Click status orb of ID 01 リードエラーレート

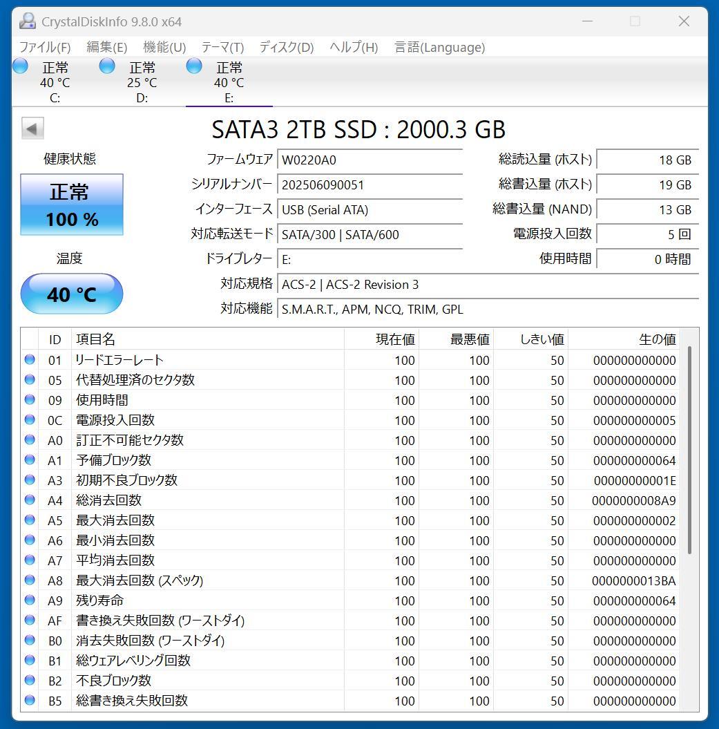pyautogui.click(x=30, y=359)
